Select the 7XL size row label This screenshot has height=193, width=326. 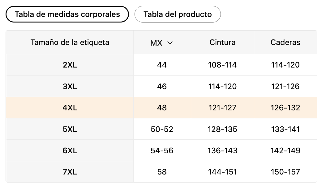click(70, 172)
